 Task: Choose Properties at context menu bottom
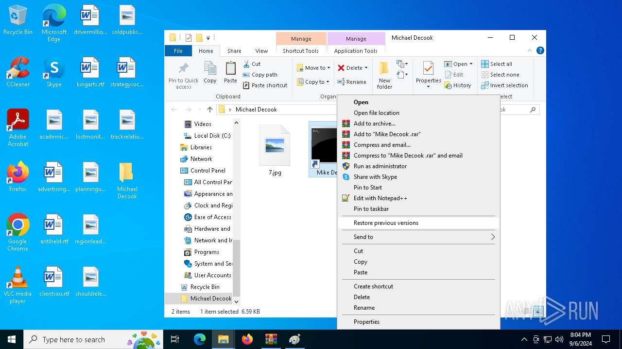pos(418,322)
